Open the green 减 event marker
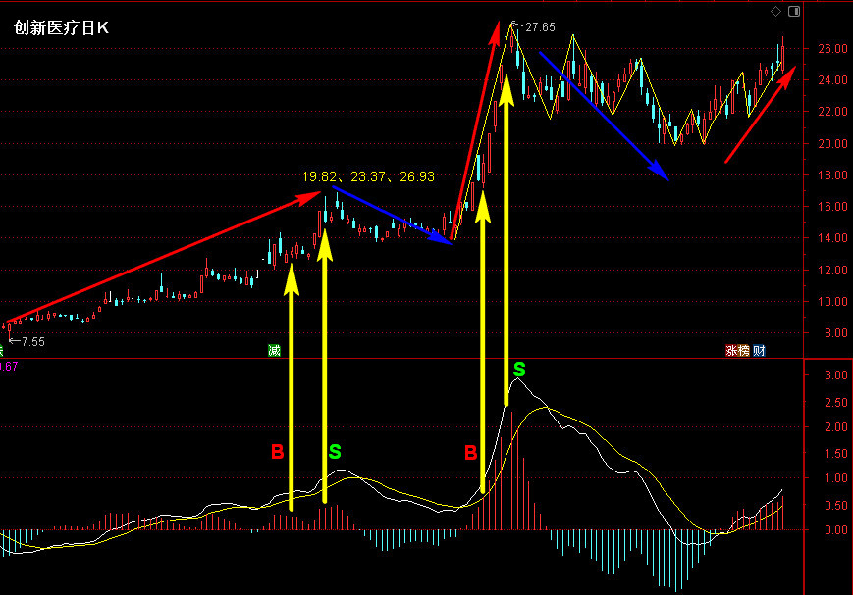Viewport: 853px width, 595px height. tap(274, 351)
